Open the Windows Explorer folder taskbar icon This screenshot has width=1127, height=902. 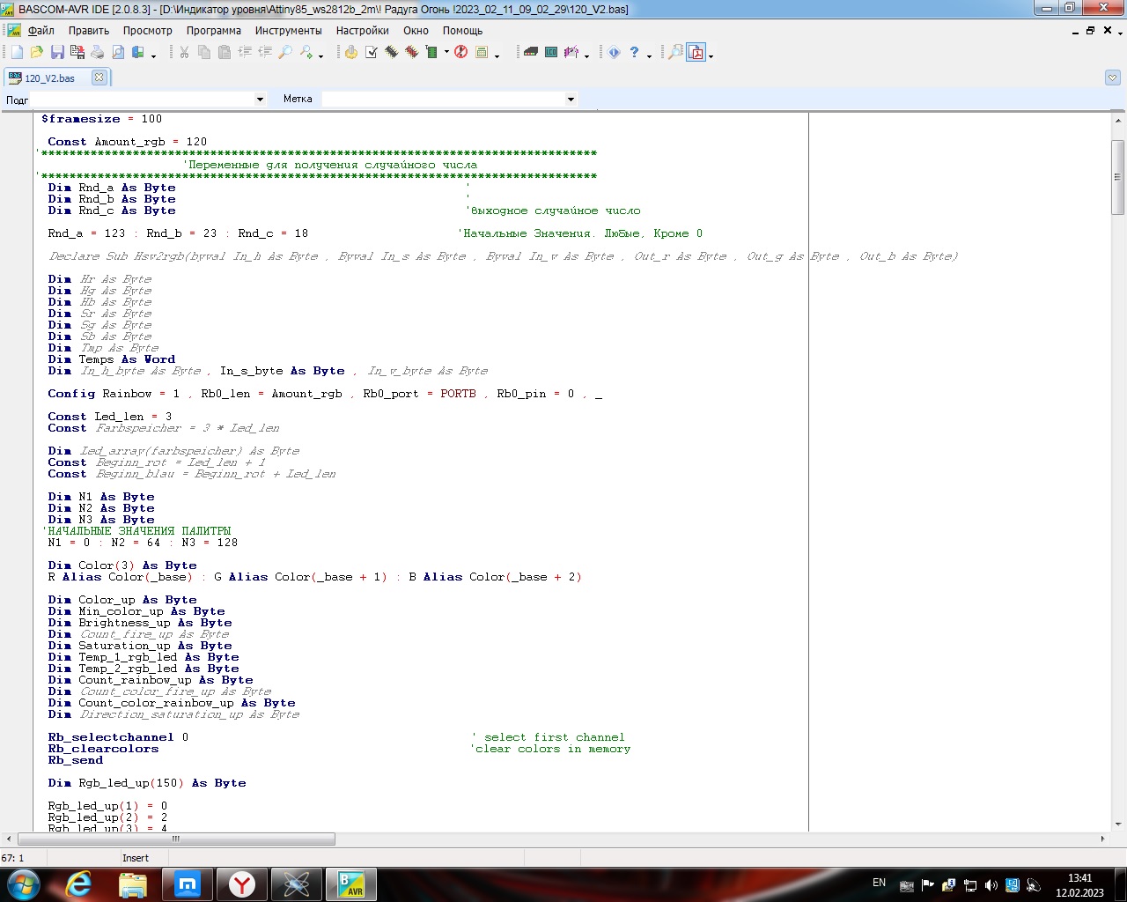tap(133, 884)
